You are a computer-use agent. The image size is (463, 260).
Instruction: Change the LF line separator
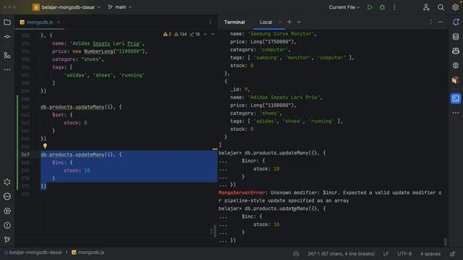[x=386, y=253]
